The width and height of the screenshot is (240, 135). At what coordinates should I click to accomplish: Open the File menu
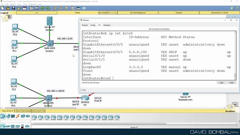click(x=2, y=4)
